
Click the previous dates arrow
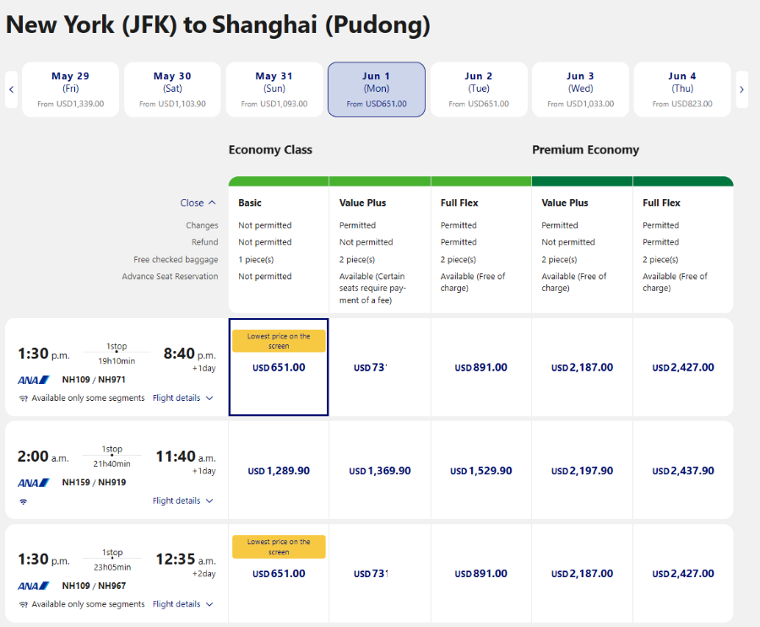tap(11, 89)
